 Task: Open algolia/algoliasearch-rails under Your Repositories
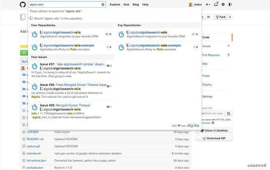pos(62,32)
